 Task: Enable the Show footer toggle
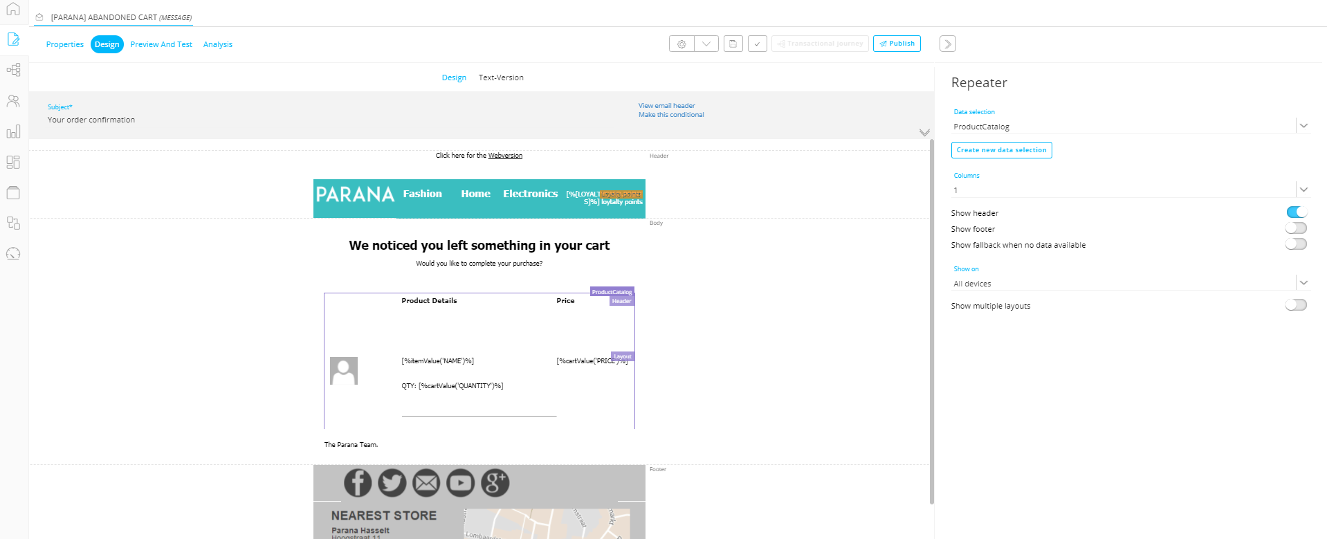[x=1296, y=228]
